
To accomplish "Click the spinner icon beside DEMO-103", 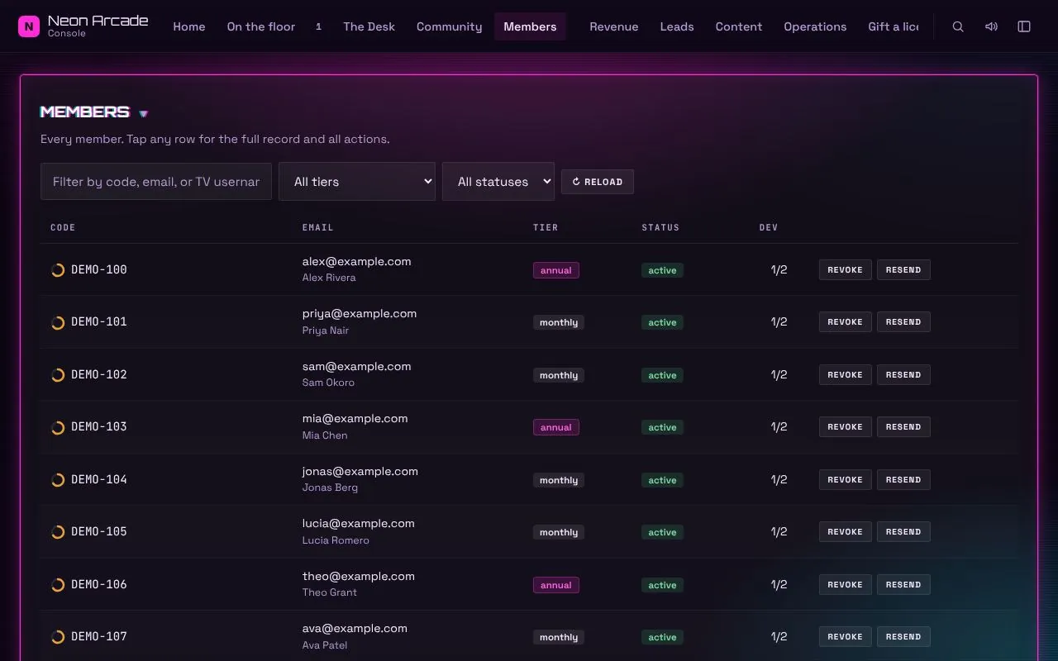I will click(x=58, y=427).
